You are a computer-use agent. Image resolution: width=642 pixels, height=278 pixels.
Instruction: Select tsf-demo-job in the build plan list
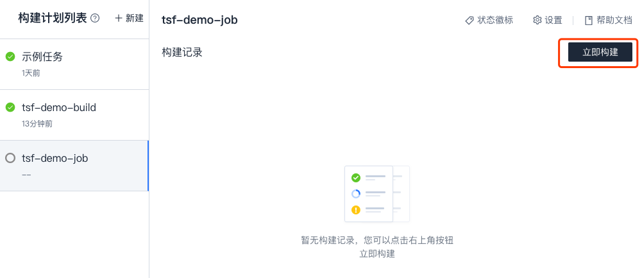tap(55, 158)
